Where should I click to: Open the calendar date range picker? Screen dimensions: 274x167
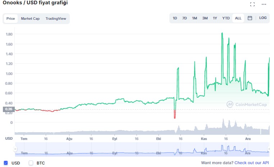250,18
